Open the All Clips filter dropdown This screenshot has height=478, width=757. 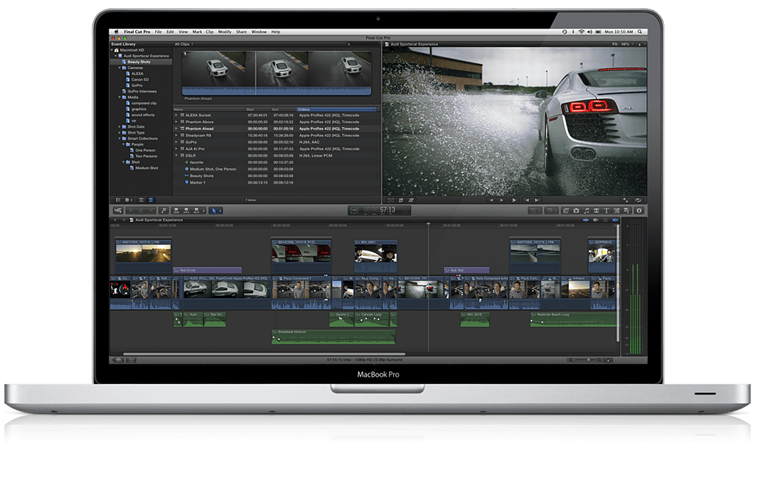(x=182, y=43)
